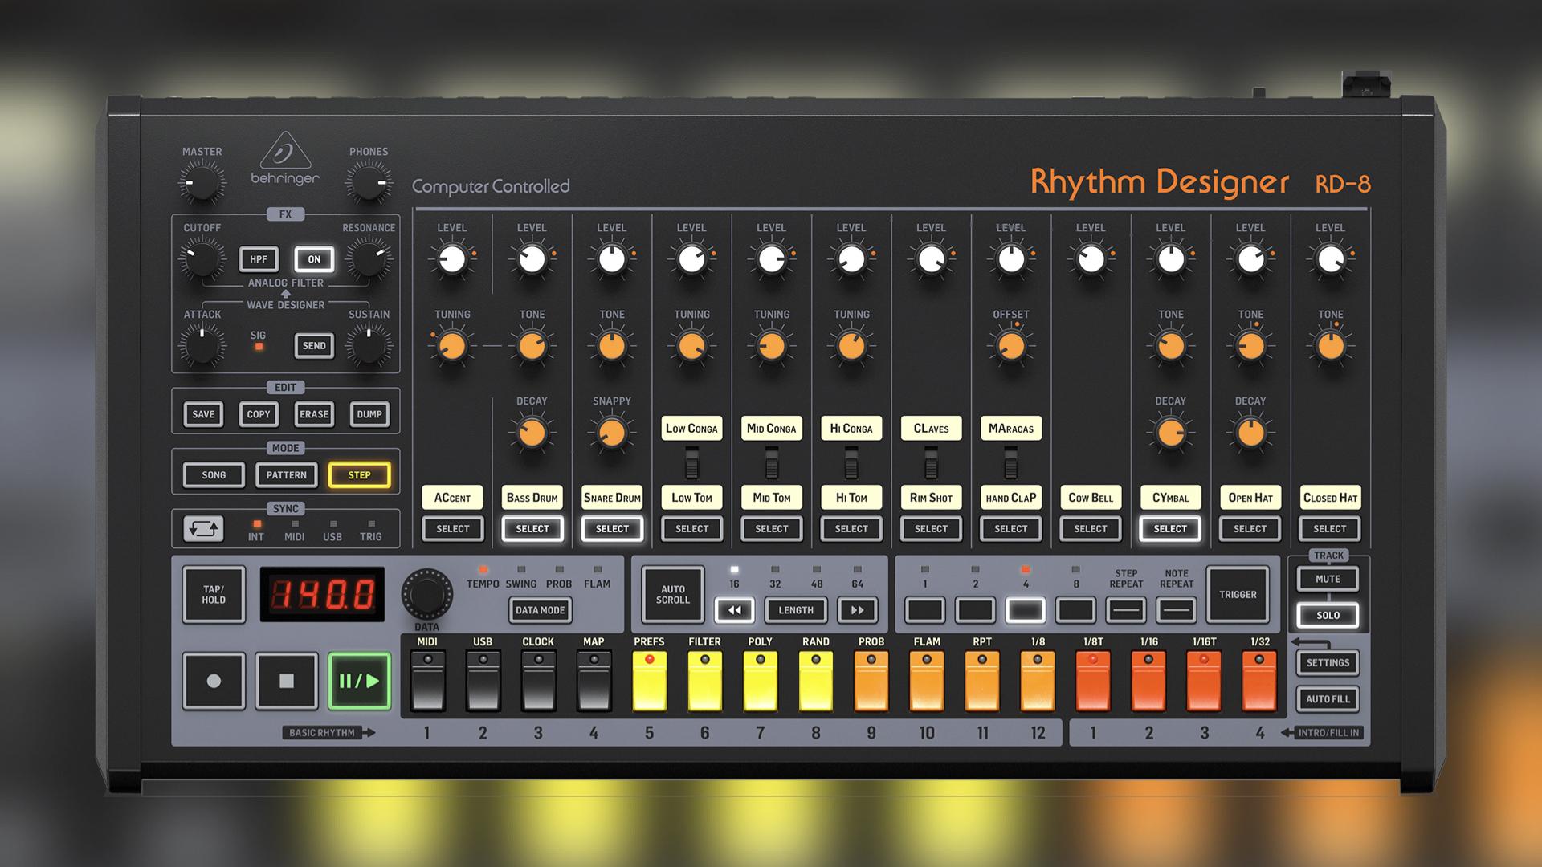Toggle the Wave Designer SEND button
The image size is (1542, 867).
click(x=314, y=346)
